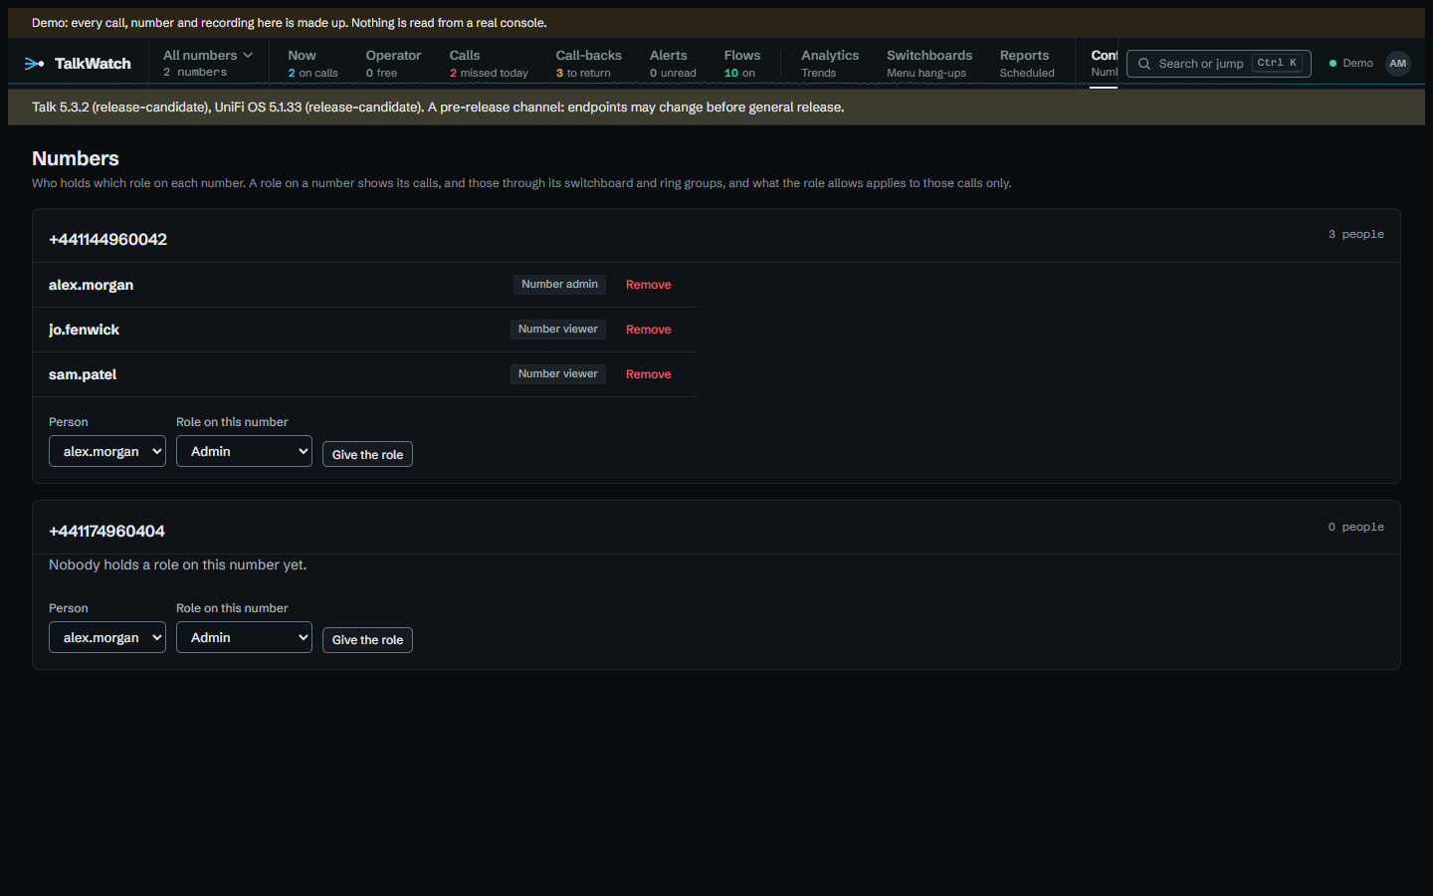Screen dimensions: 1433x896
Task: Remove alex.morgan's role
Action: pos(649,285)
